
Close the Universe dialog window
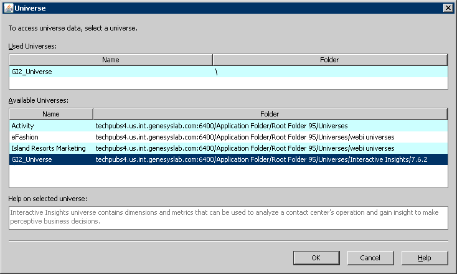click(x=447, y=7)
